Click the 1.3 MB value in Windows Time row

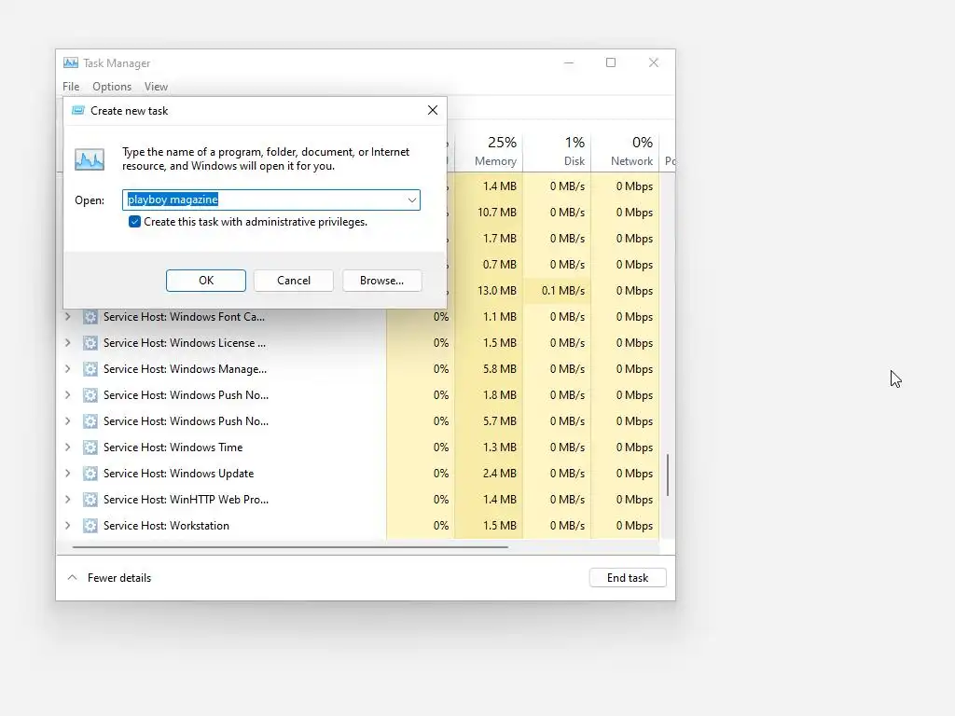[x=500, y=447]
